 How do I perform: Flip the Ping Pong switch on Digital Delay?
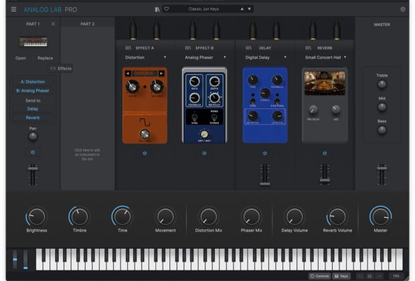pyautogui.click(x=277, y=101)
